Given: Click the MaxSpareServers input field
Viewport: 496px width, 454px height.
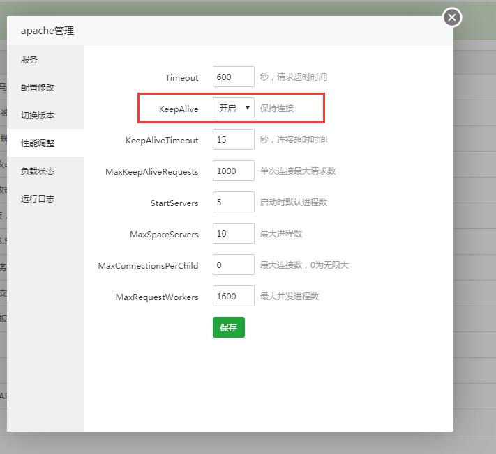Looking at the screenshot, I should (234, 233).
